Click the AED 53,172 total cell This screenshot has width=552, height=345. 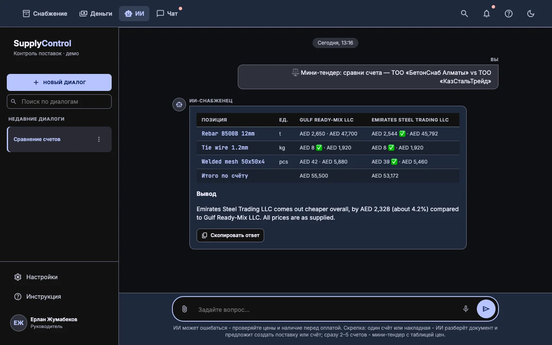click(x=385, y=176)
